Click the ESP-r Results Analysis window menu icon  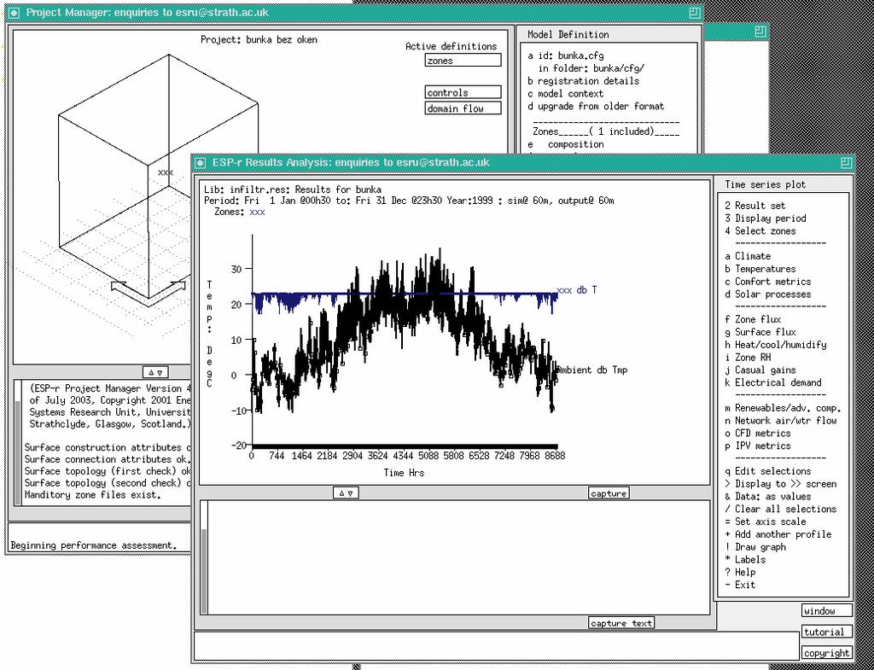click(x=201, y=162)
